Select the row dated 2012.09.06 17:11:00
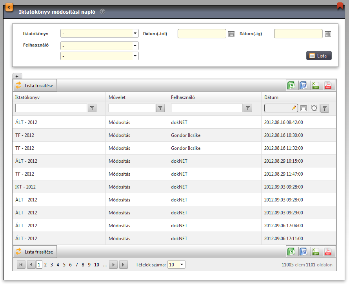Screen dimensions: 349x284 174,239
